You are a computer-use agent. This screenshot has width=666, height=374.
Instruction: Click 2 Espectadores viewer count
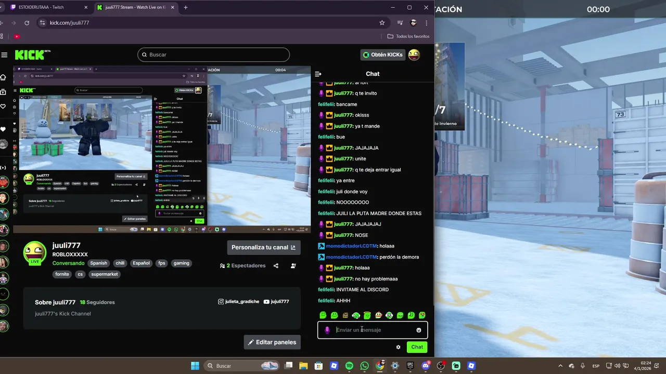coord(242,265)
